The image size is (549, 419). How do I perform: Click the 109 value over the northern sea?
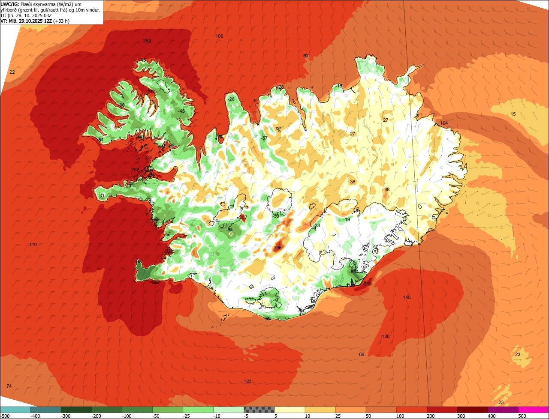[219, 36]
